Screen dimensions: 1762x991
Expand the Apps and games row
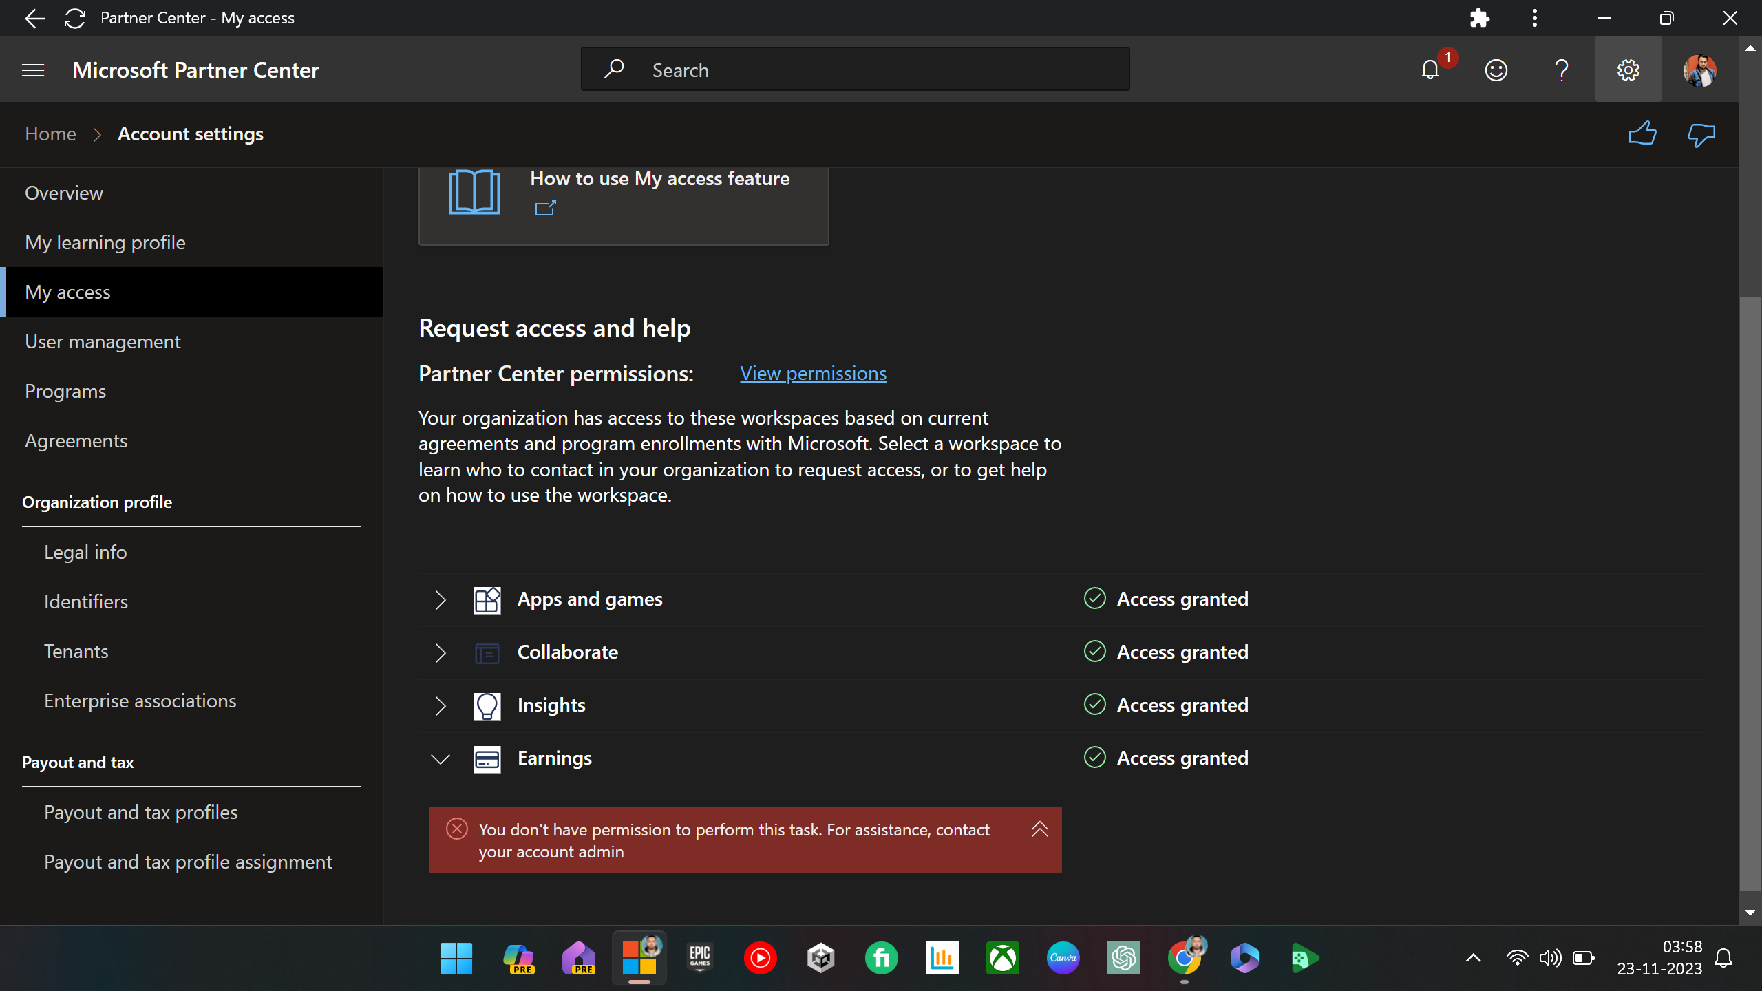440,600
